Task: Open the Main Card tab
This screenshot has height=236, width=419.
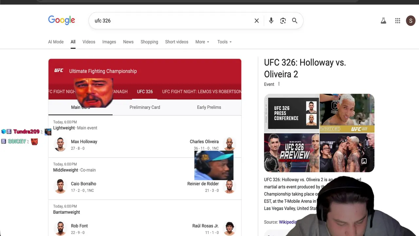Action: (80, 107)
